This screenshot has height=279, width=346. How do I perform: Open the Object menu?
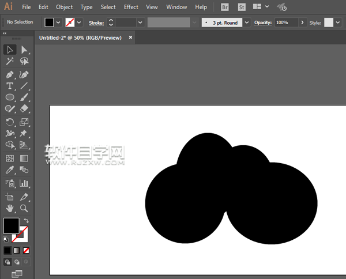[64, 7]
